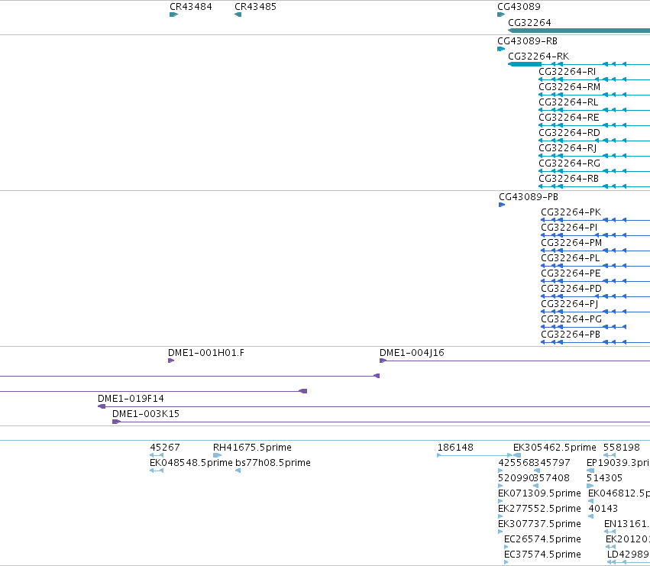Open EST RH41675.5prime

pos(252,448)
